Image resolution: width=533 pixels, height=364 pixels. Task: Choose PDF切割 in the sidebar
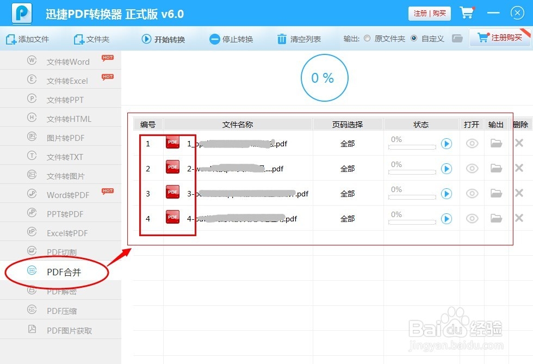click(x=60, y=252)
